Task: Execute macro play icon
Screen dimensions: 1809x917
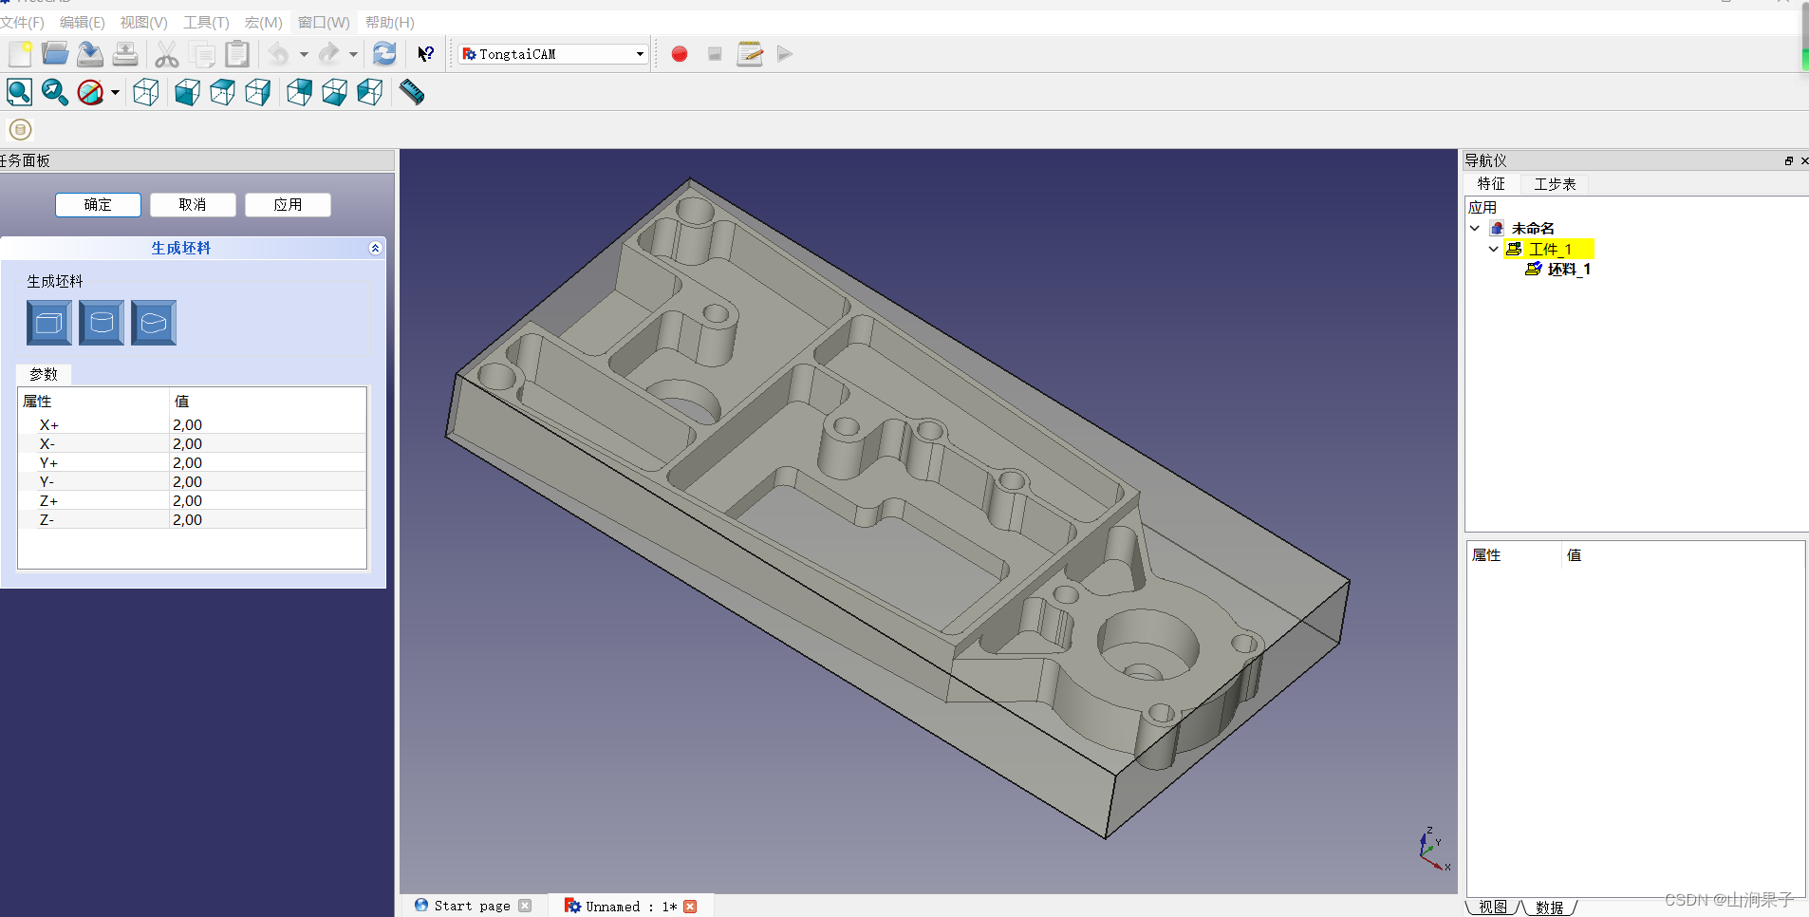Action: coord(785,54)
